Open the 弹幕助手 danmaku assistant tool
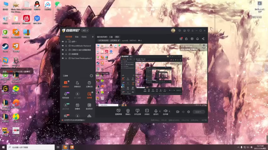268x150 pixels. [65, 84]
